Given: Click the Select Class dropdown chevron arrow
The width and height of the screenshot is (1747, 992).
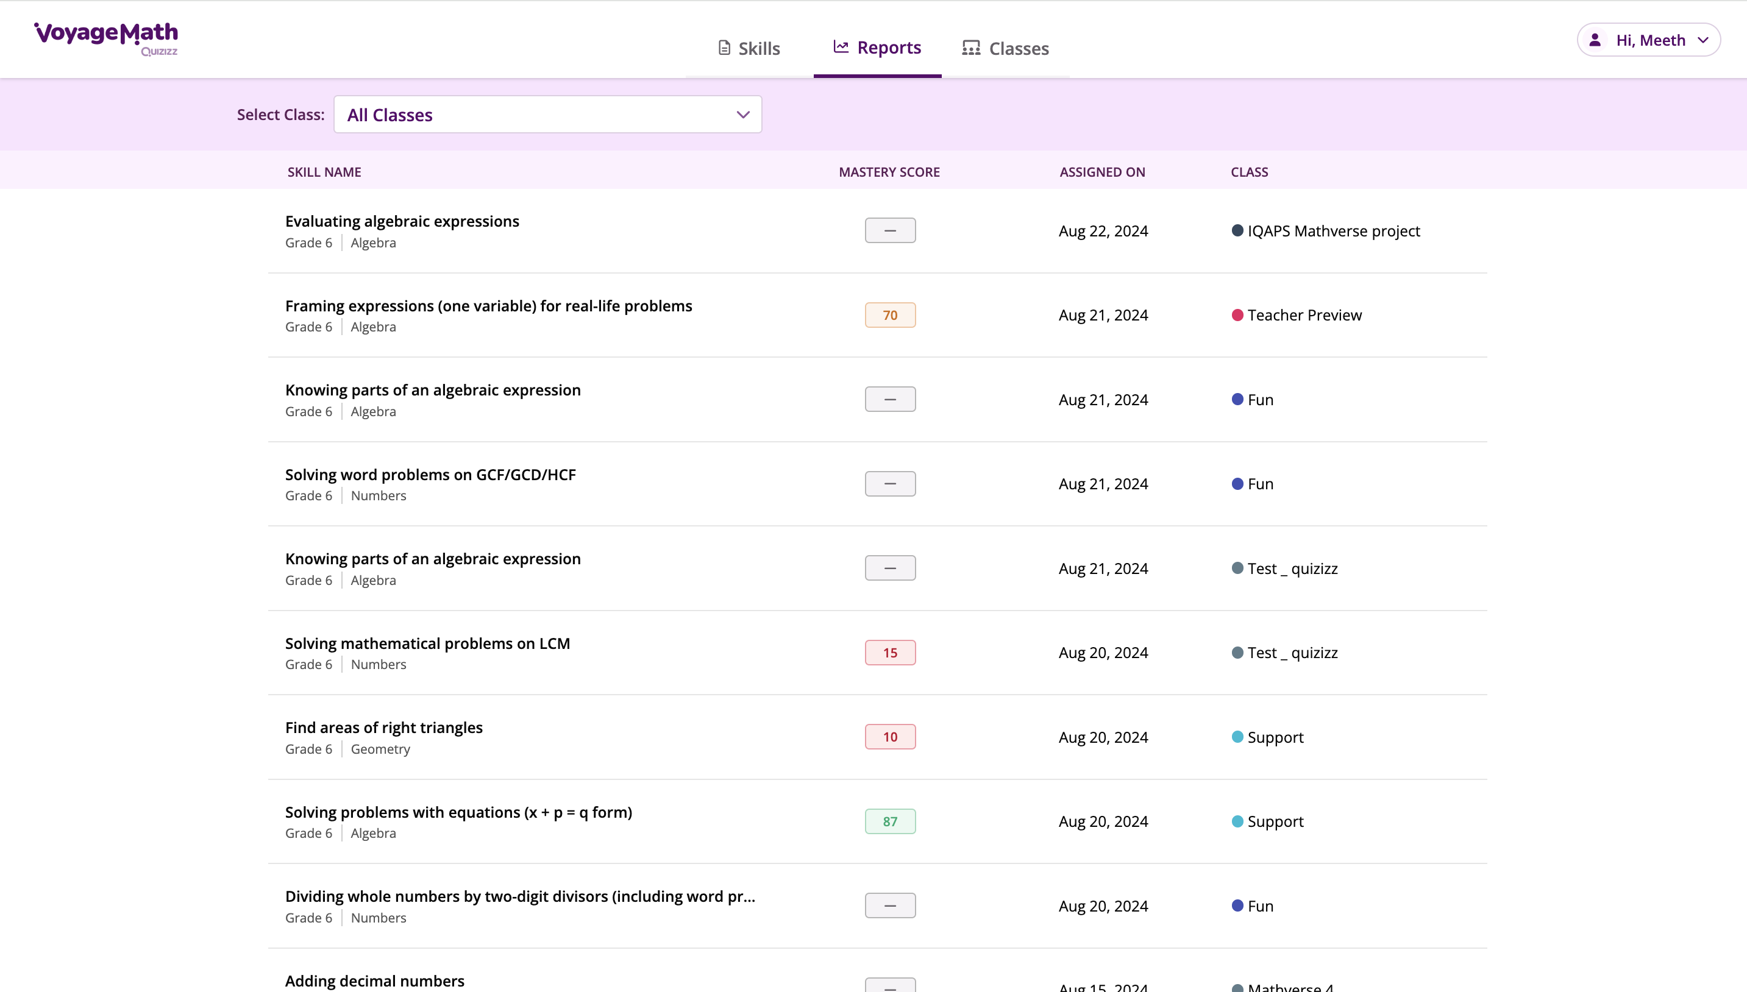Looking at the screenshot, I should point(742,115).
